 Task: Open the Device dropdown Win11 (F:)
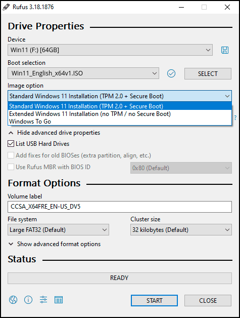(110, 50)
